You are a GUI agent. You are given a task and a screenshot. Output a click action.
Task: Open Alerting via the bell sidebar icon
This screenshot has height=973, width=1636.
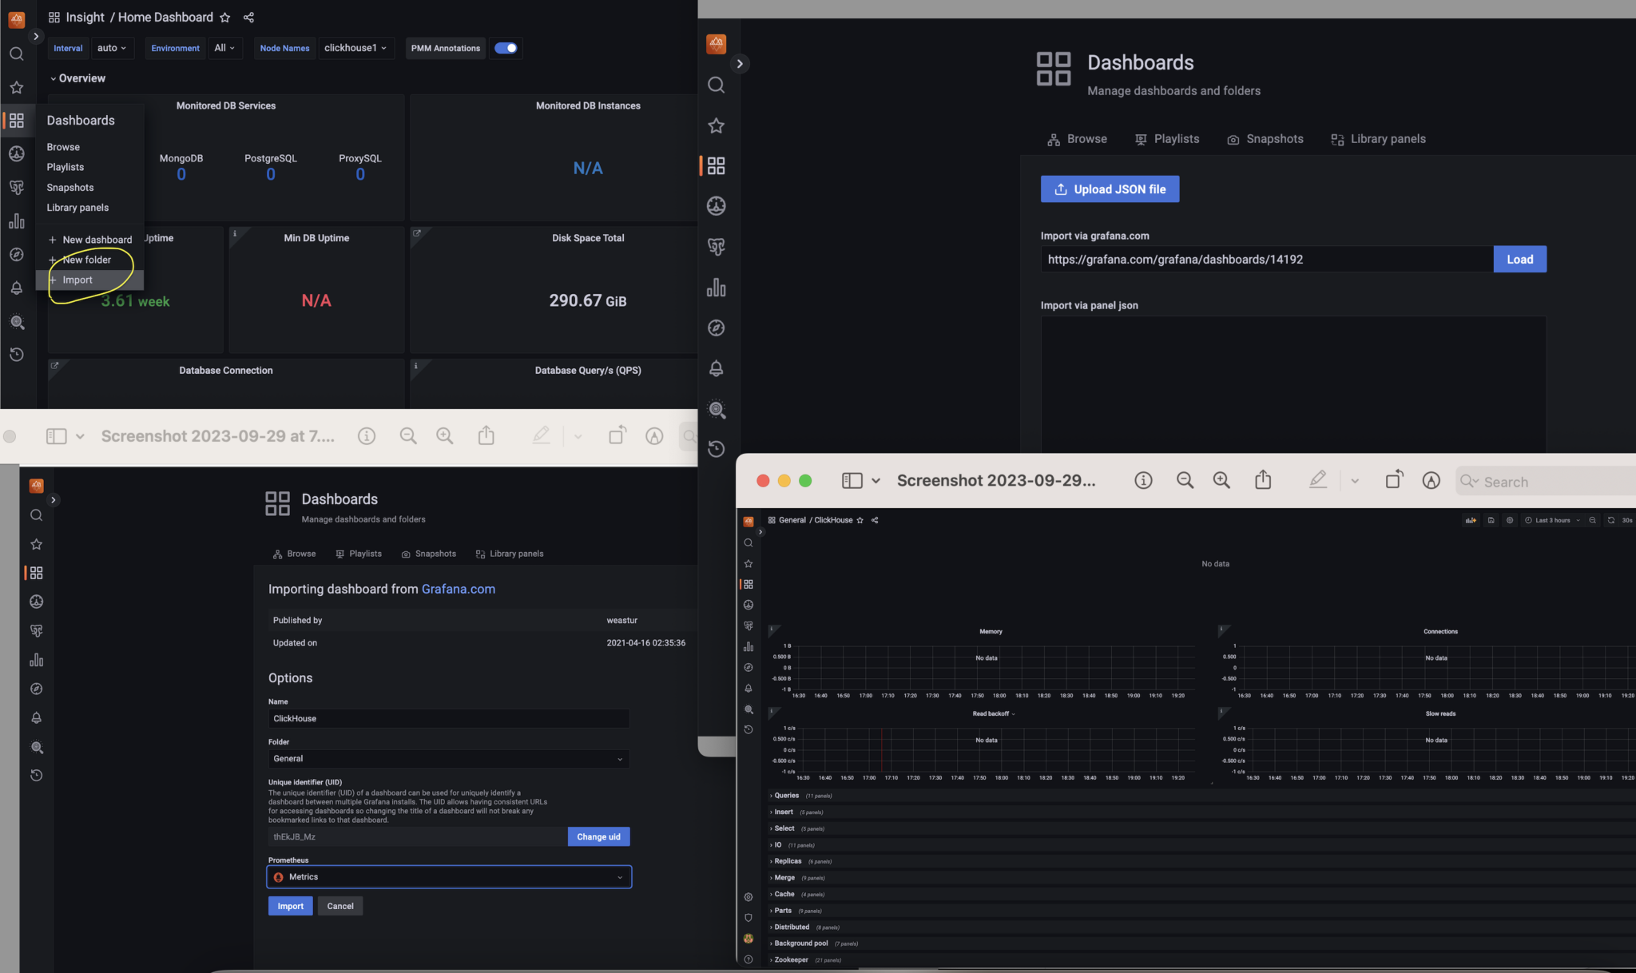pos(17,288)
